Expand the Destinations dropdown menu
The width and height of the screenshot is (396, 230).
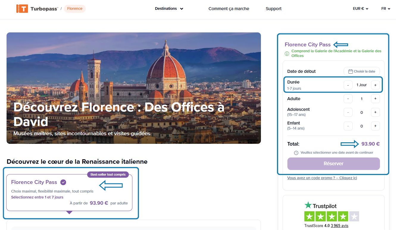click(x=169, y=9)
